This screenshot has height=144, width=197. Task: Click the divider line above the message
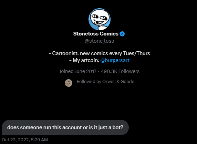pyautogui.click(x=99, y=114)
